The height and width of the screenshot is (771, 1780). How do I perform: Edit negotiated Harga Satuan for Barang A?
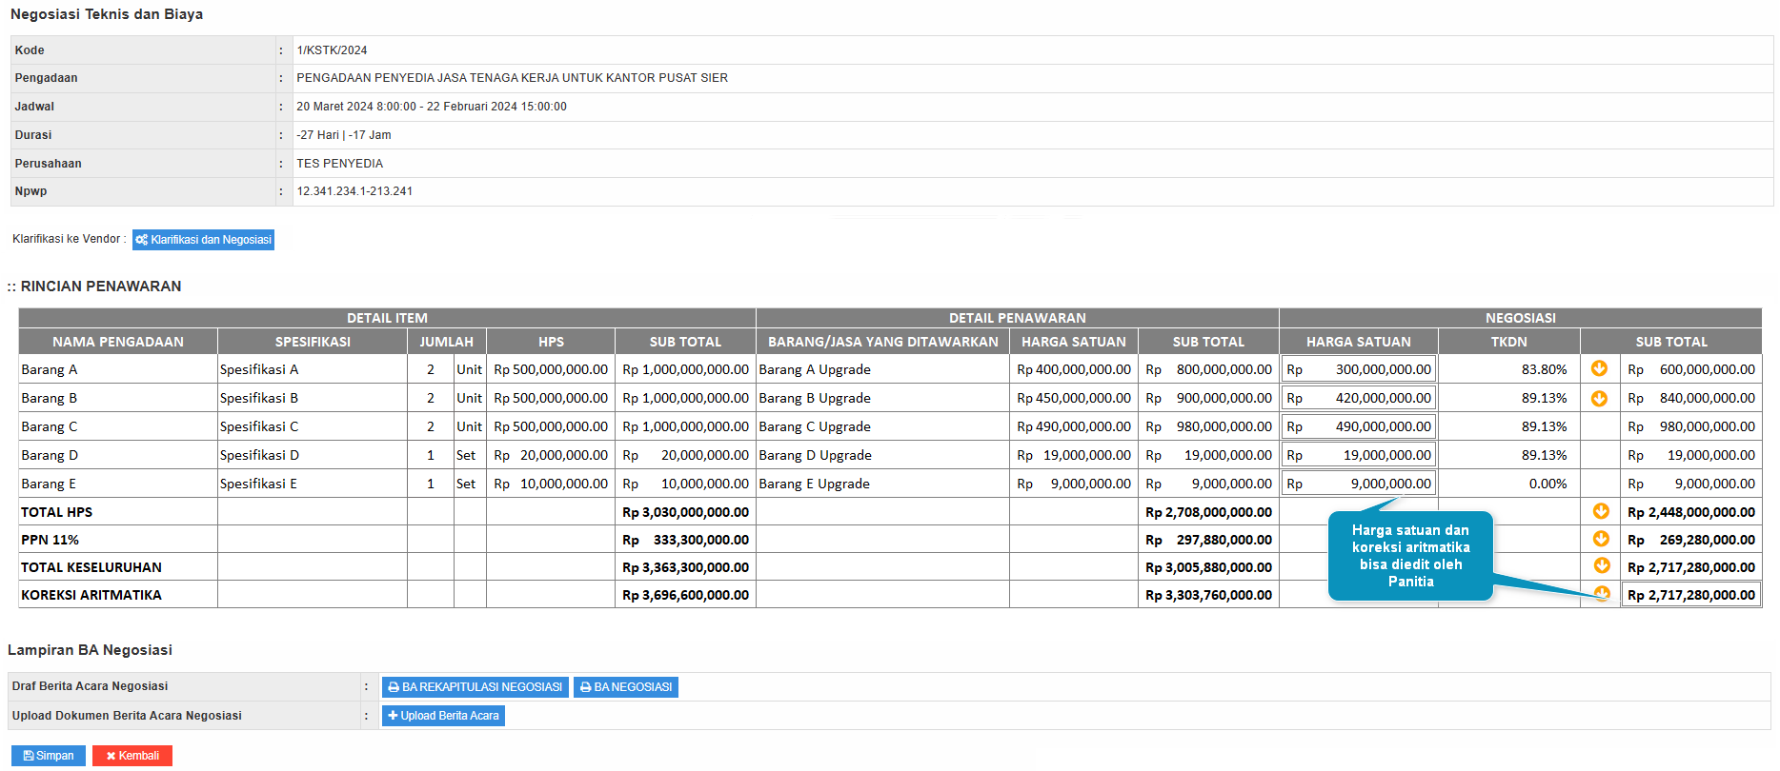(1358, 369)
